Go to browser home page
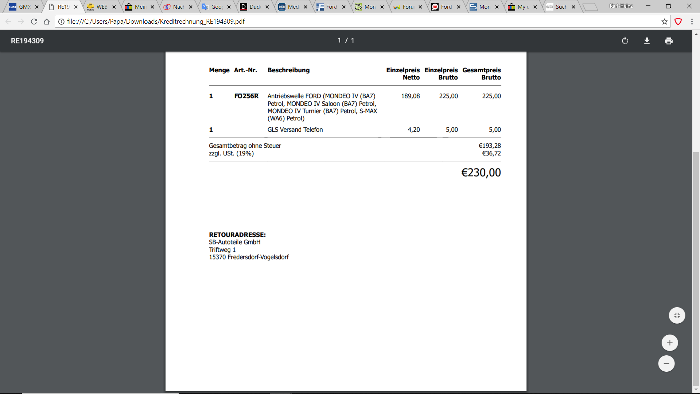700x394 pixels. [47, 22]
